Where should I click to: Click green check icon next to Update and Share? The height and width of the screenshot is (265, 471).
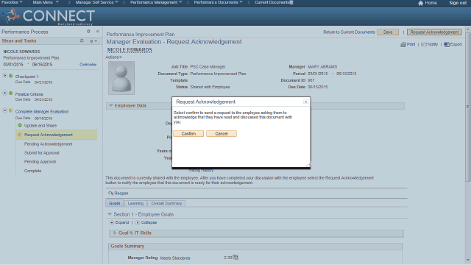pyautogui.click(x=20, y=125)
